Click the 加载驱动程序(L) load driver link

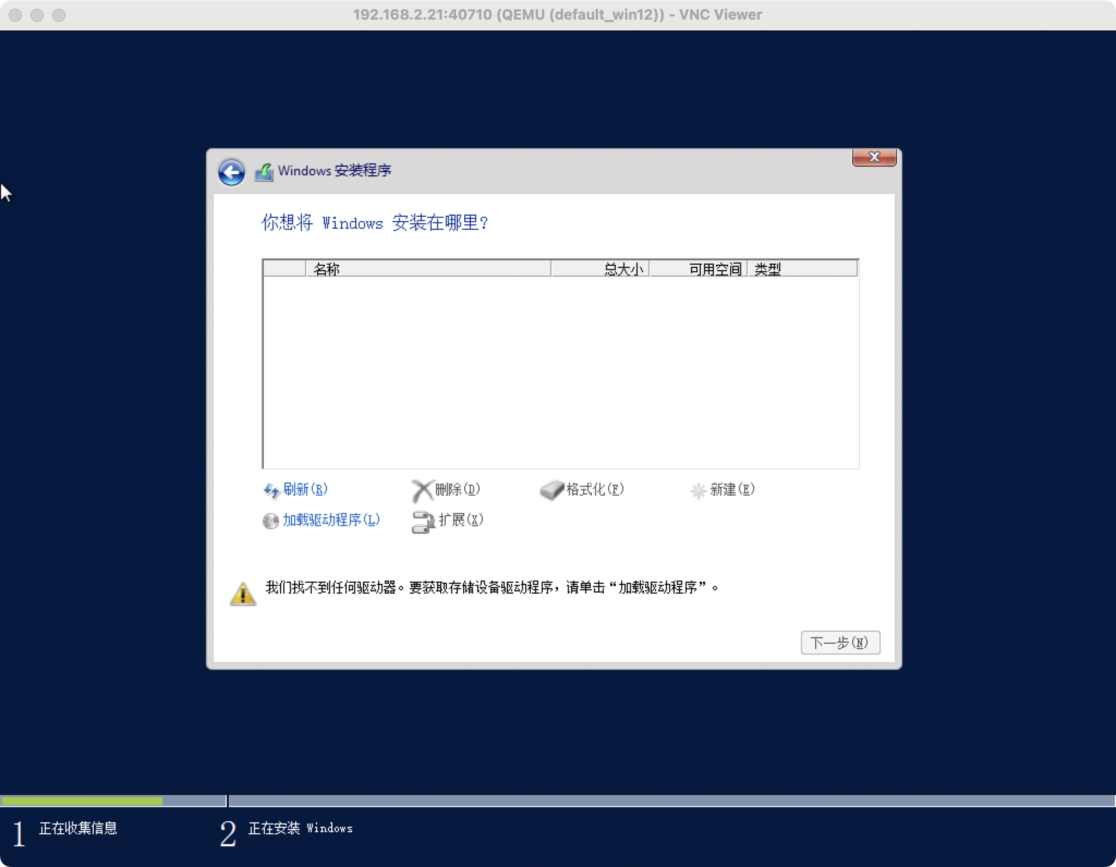pos(331,520)
